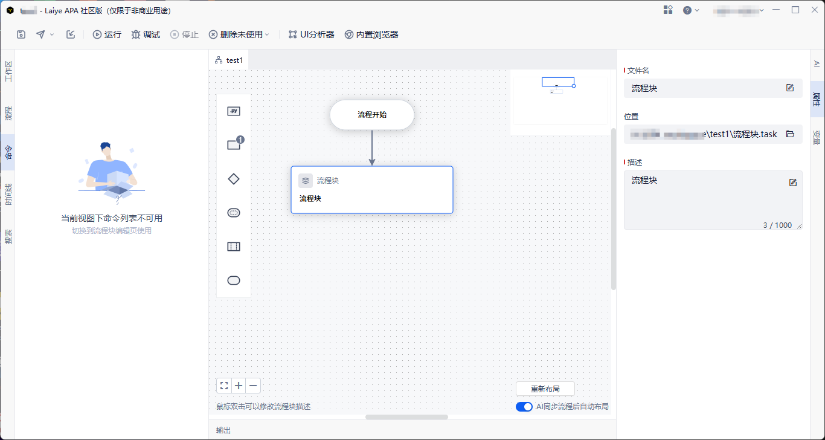Click the '当前视图下命令列表不可用' message

click(112, 218)
